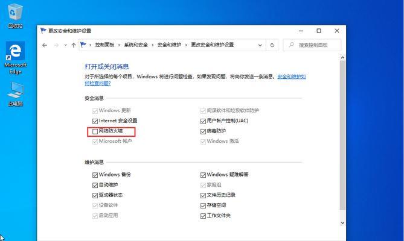Click the search magnifier icon
Image resolution: width=404 pixels, height=241 pixels.
tap(292, 45)
